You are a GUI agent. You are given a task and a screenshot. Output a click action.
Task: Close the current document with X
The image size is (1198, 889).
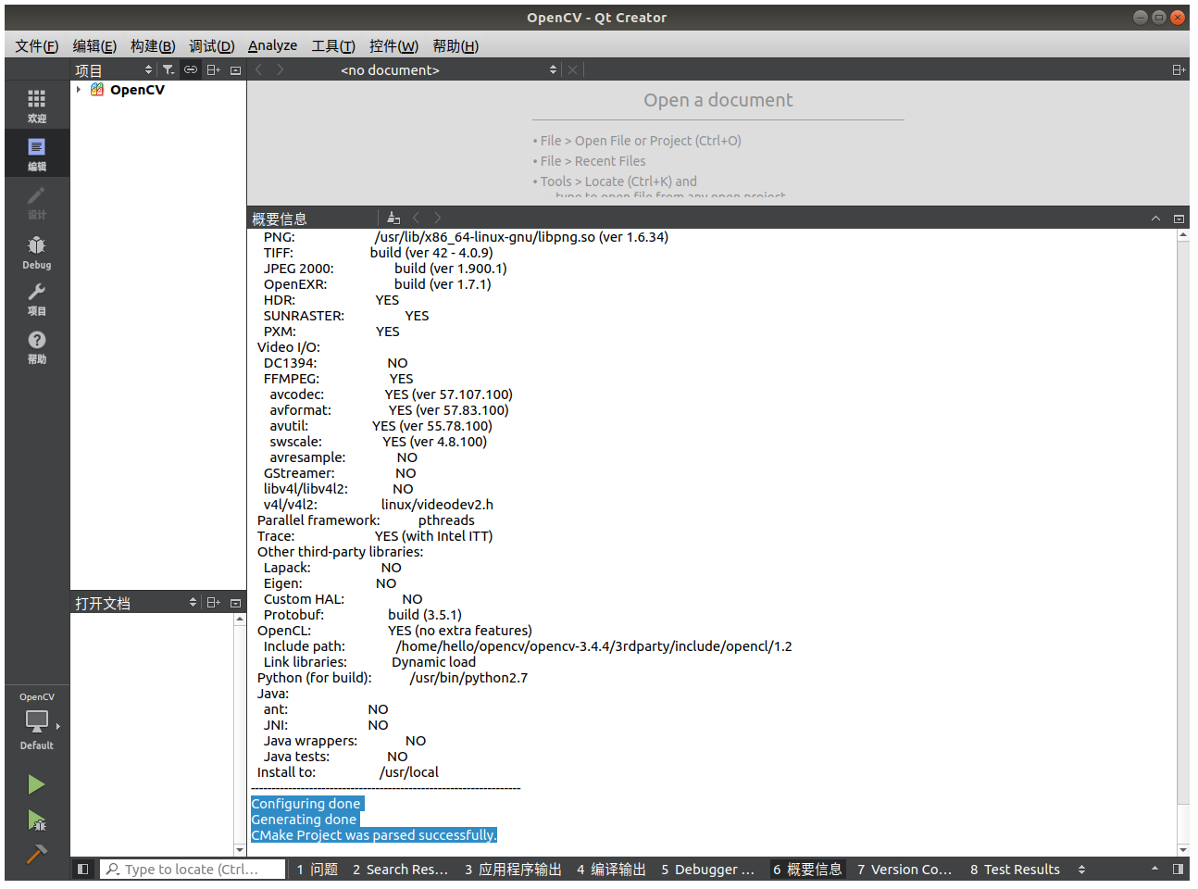(x=572, y=69)
